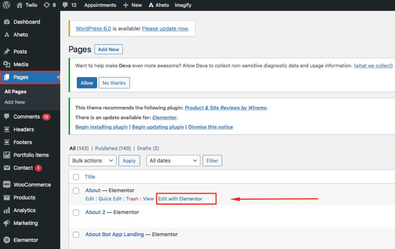This screenshot has height=249, width=395.
Task: Open the Elementor sidebar icon
Action: 7,240
